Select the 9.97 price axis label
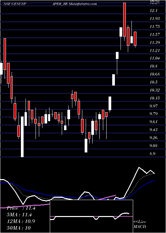The width and height of the screenshot is (166, 233). [154, 106]
